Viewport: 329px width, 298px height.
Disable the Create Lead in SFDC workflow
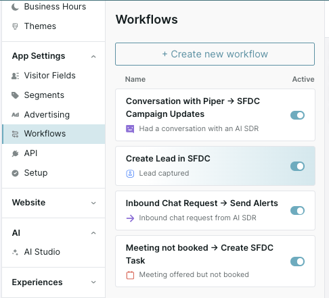tap(297, 166)
